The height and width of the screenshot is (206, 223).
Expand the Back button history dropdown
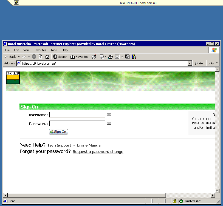tap(19, 57)
